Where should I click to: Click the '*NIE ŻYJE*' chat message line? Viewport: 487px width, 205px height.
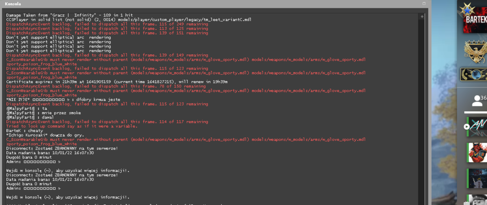pyautogui.click(x=63, y=100)
